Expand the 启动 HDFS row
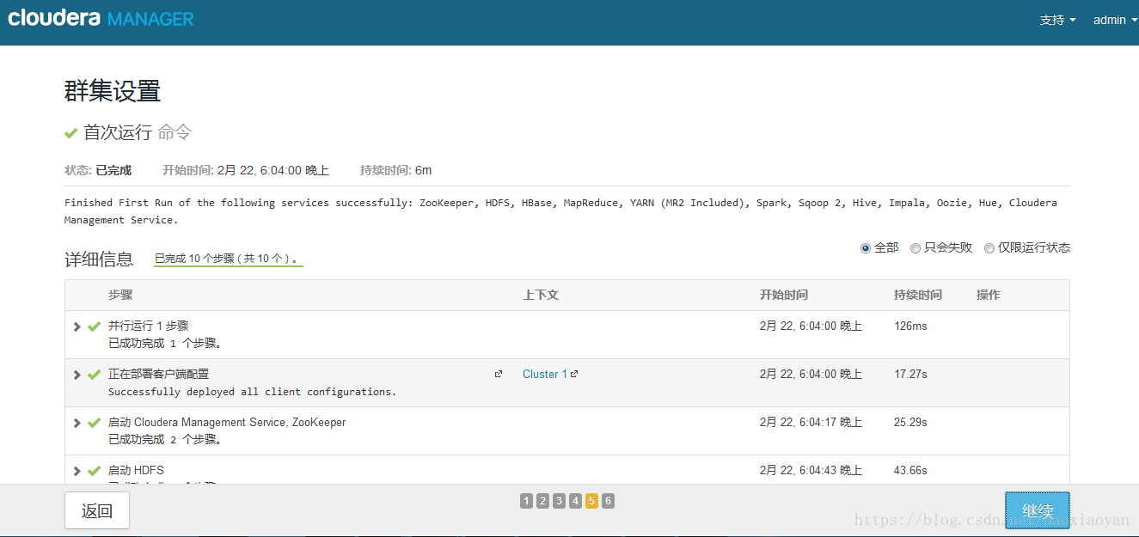 click(x=77, y=471)
